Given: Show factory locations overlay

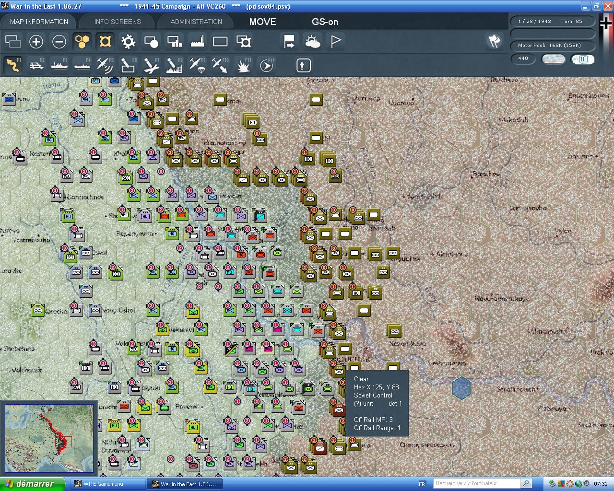Looking at the screenshot, I should point(197,42).
